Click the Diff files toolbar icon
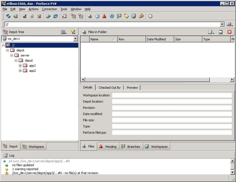 tap(64, 16)
